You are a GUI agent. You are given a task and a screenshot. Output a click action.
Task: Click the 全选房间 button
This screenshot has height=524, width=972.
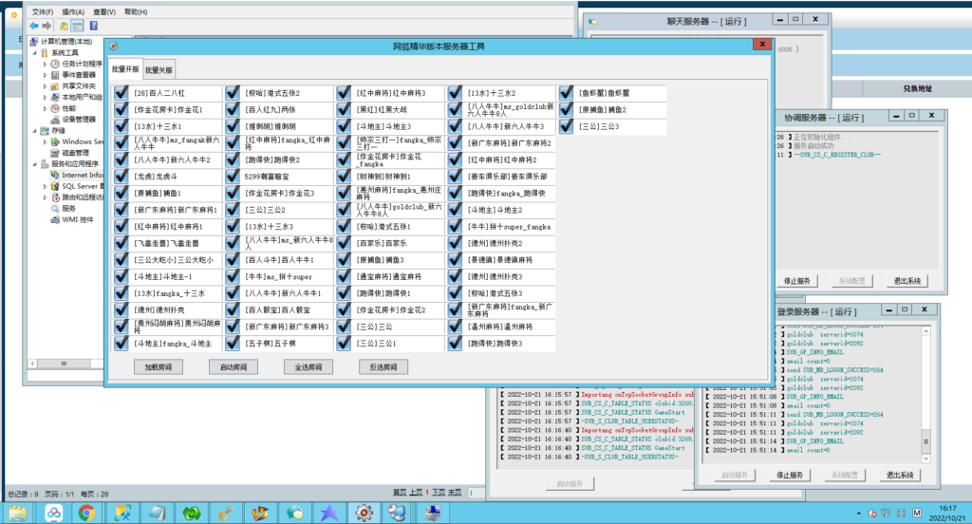coord(308,366)
